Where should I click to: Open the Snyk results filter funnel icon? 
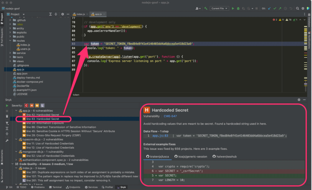[7, 123]
